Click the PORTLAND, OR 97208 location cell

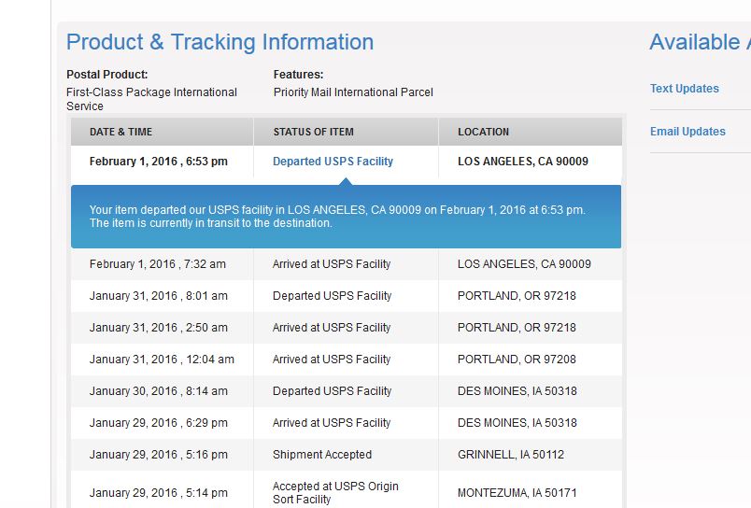point(517,360)
